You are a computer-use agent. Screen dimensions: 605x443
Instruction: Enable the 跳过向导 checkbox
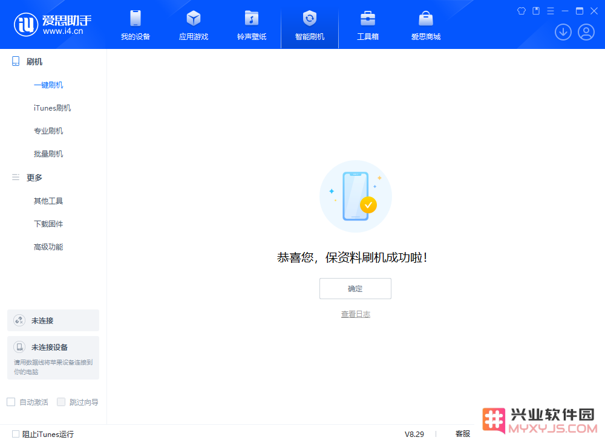(61, 402)
